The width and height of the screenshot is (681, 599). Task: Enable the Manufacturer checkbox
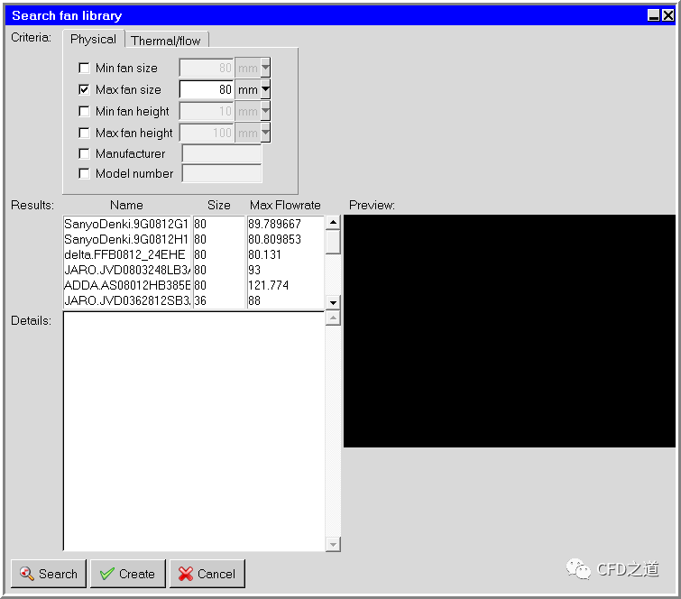pos(85,154)
